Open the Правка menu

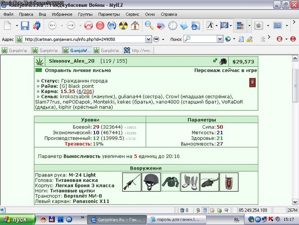pos(26,14)
